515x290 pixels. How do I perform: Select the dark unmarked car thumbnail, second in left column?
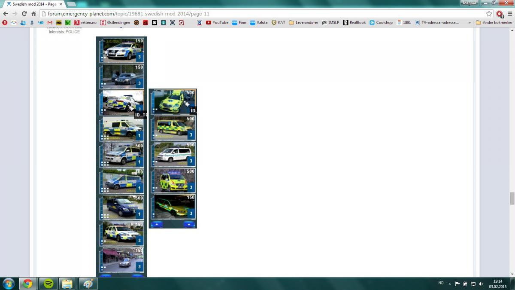(121, 76)
